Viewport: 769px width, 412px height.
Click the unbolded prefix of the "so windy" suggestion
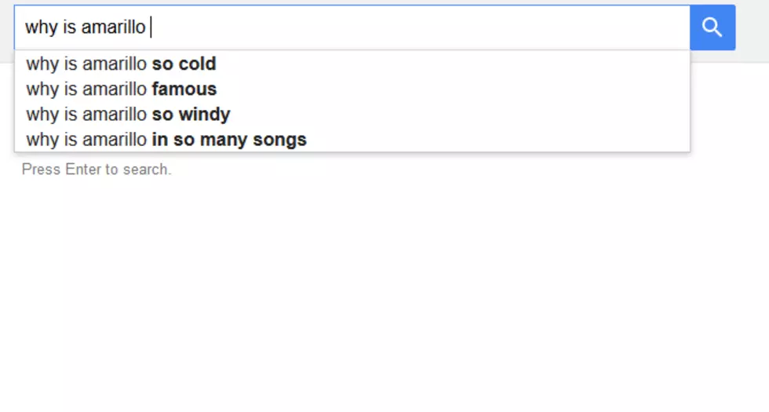[x=86, y=115]
